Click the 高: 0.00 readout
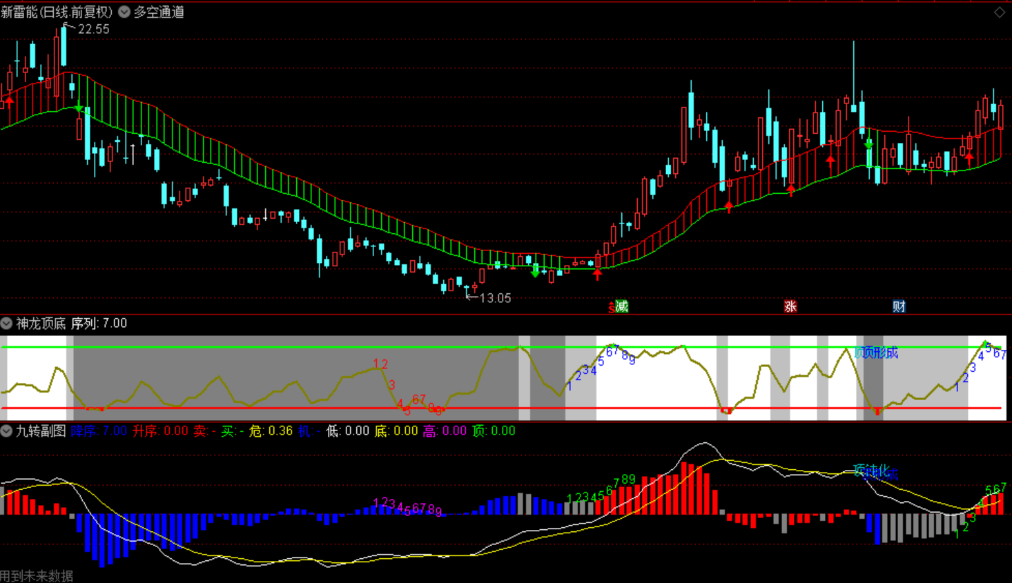1012x583 pixels. click(445, 431)
